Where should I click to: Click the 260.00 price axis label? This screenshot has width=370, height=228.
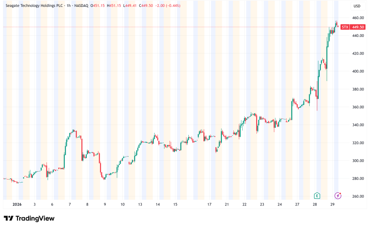(x=358, y=197)
